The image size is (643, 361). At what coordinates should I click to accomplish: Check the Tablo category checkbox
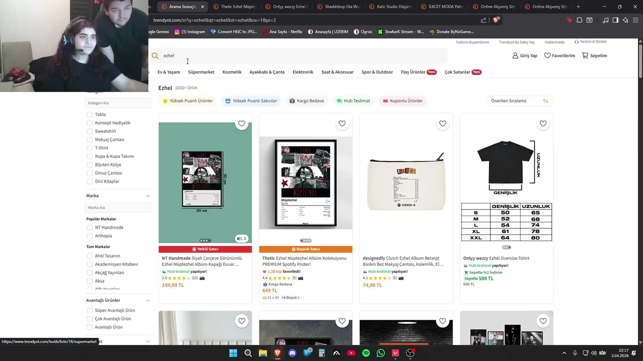(x=90, y=114)
